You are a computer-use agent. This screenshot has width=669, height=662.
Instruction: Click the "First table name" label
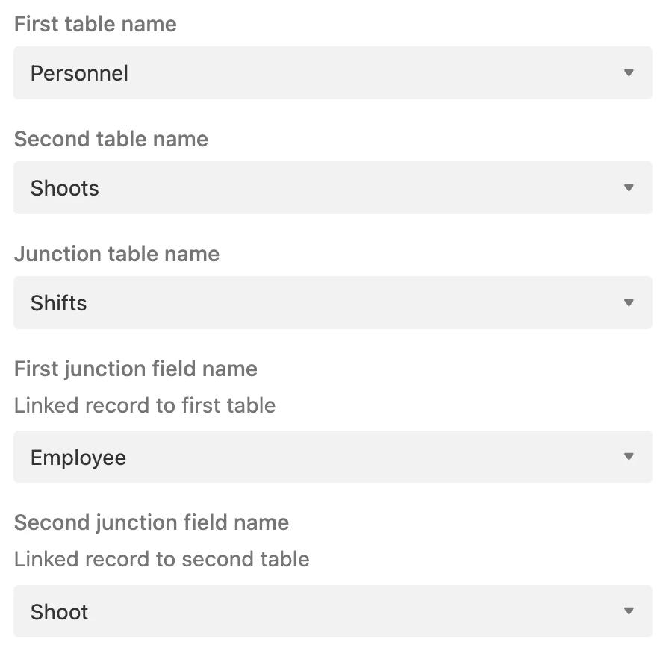(x=96, y=24)
